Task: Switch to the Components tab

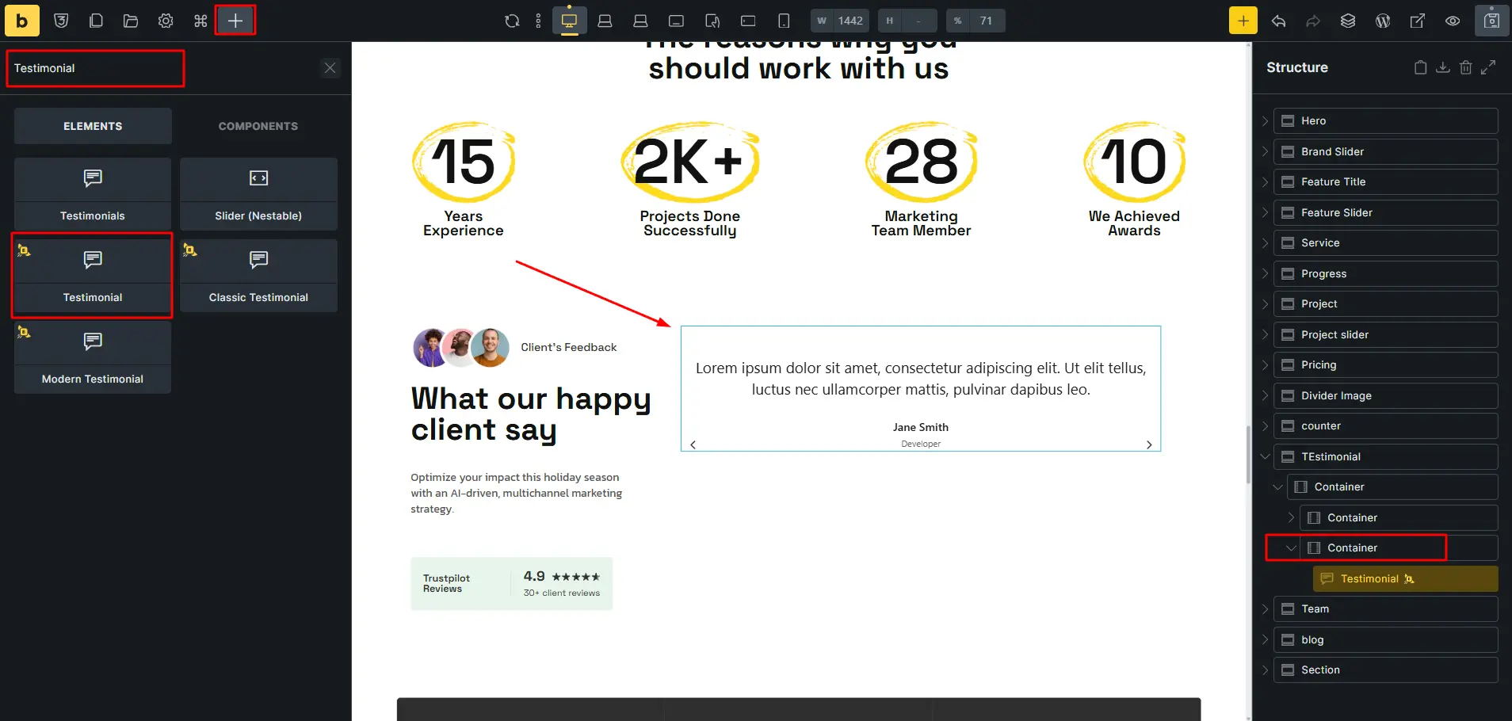Action: click(x=258, y=126)
